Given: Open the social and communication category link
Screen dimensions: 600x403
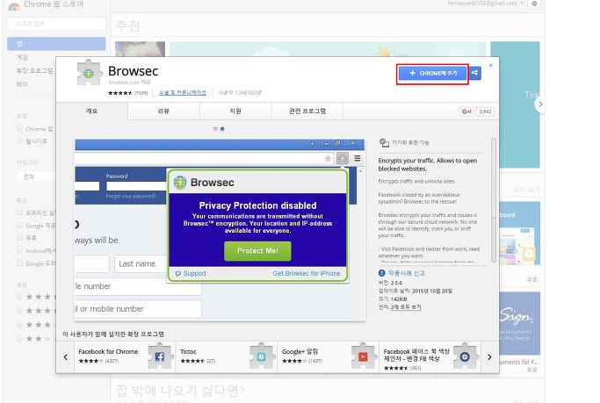Looking at the screenshot, I should (x=183, y=92).
